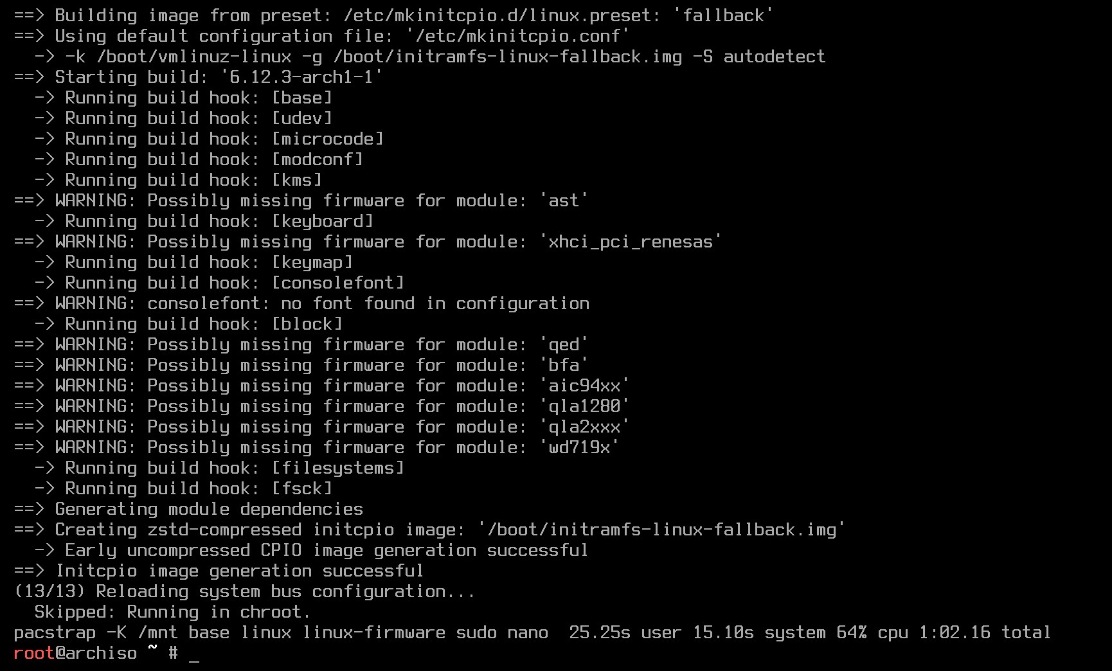Click the red 'root' prompt username

tap(34, 653)
